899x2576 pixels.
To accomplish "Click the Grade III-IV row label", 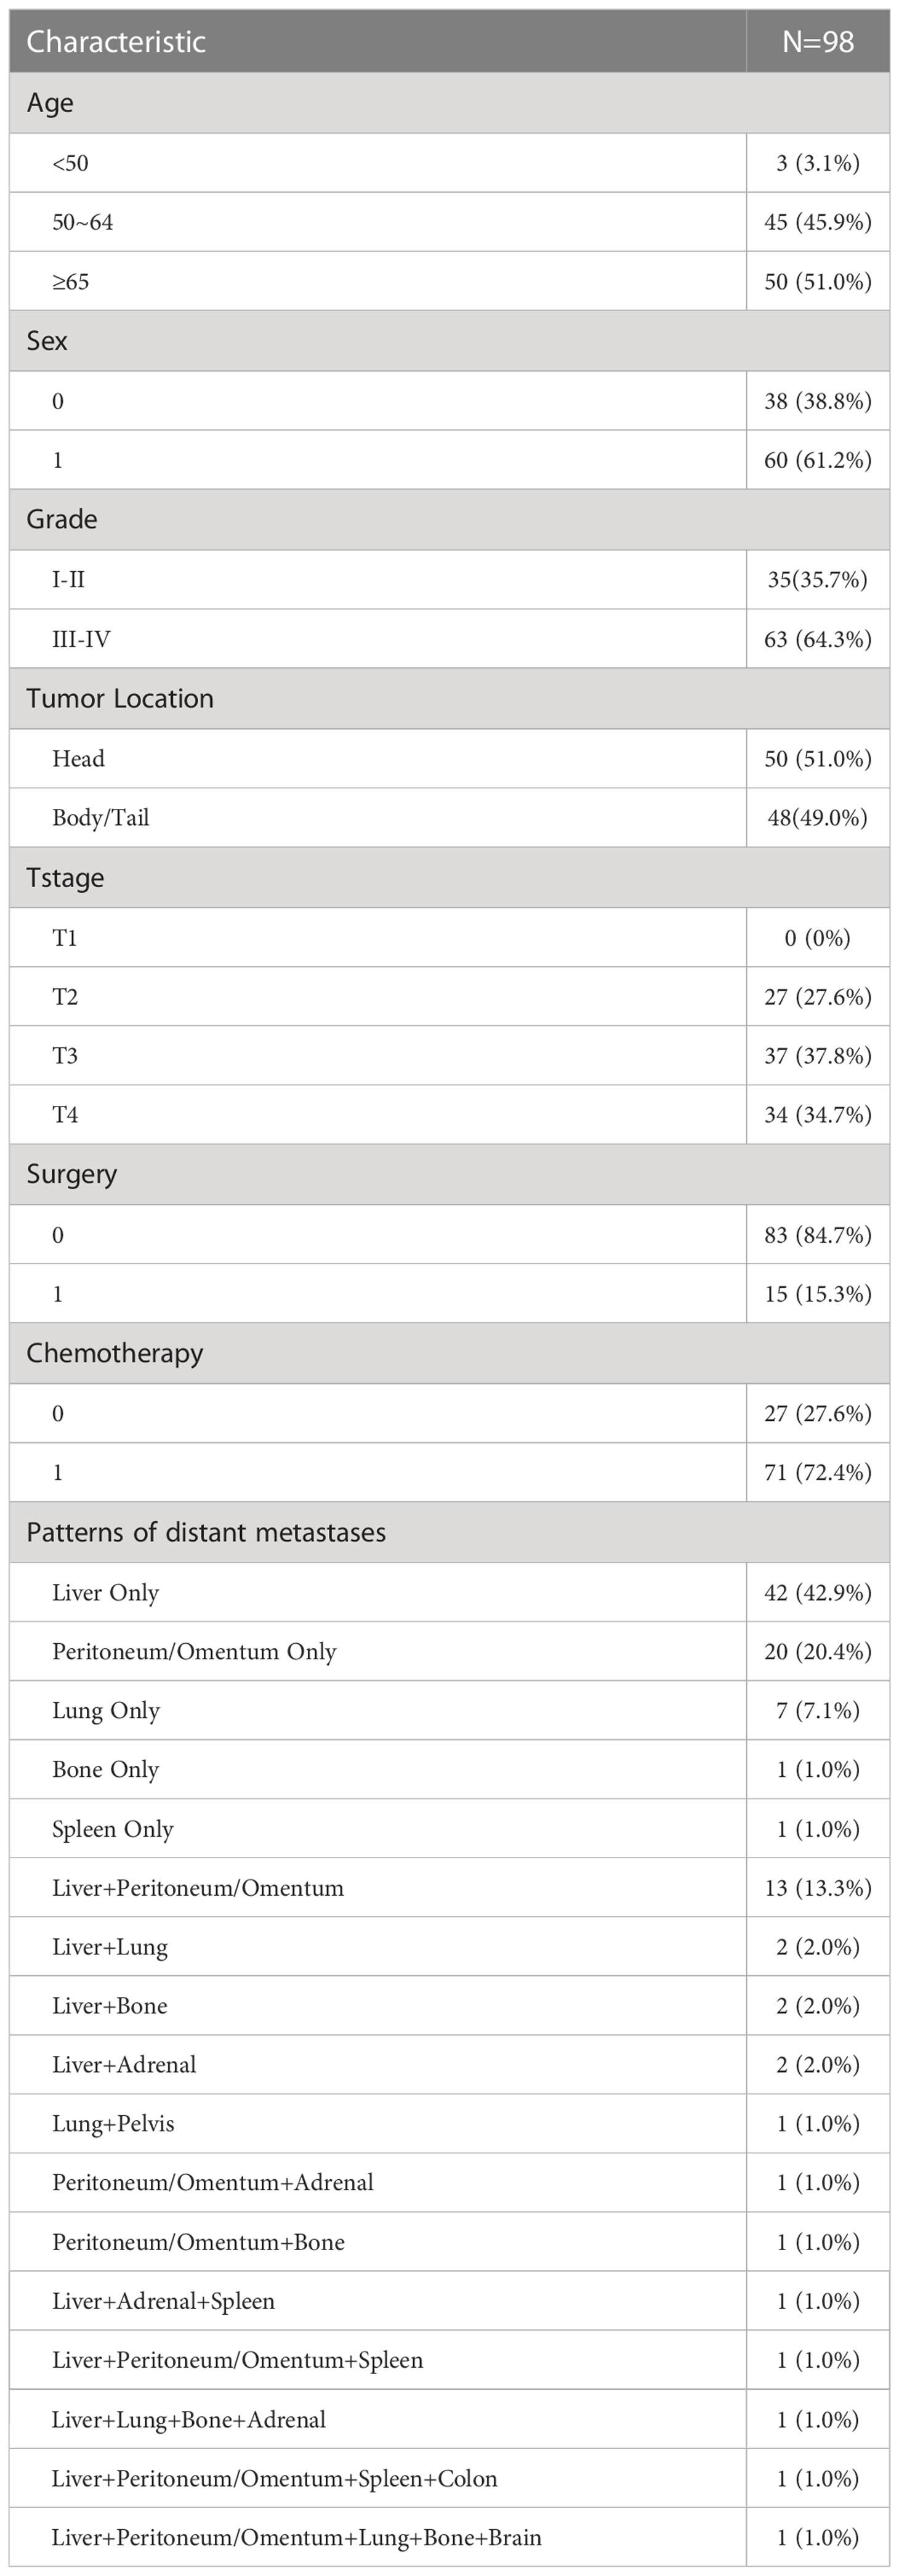I will [81, 639].
